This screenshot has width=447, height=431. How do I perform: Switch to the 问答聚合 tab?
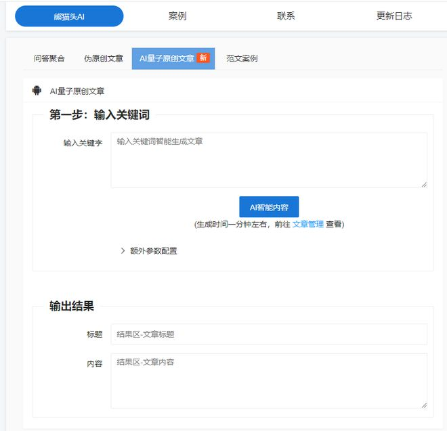[49, 59]
